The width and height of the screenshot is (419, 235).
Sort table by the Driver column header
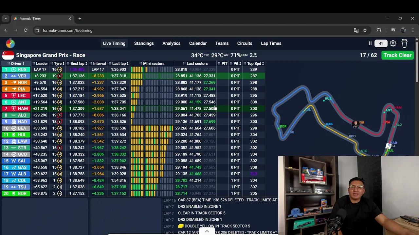(x=16, y=64)
